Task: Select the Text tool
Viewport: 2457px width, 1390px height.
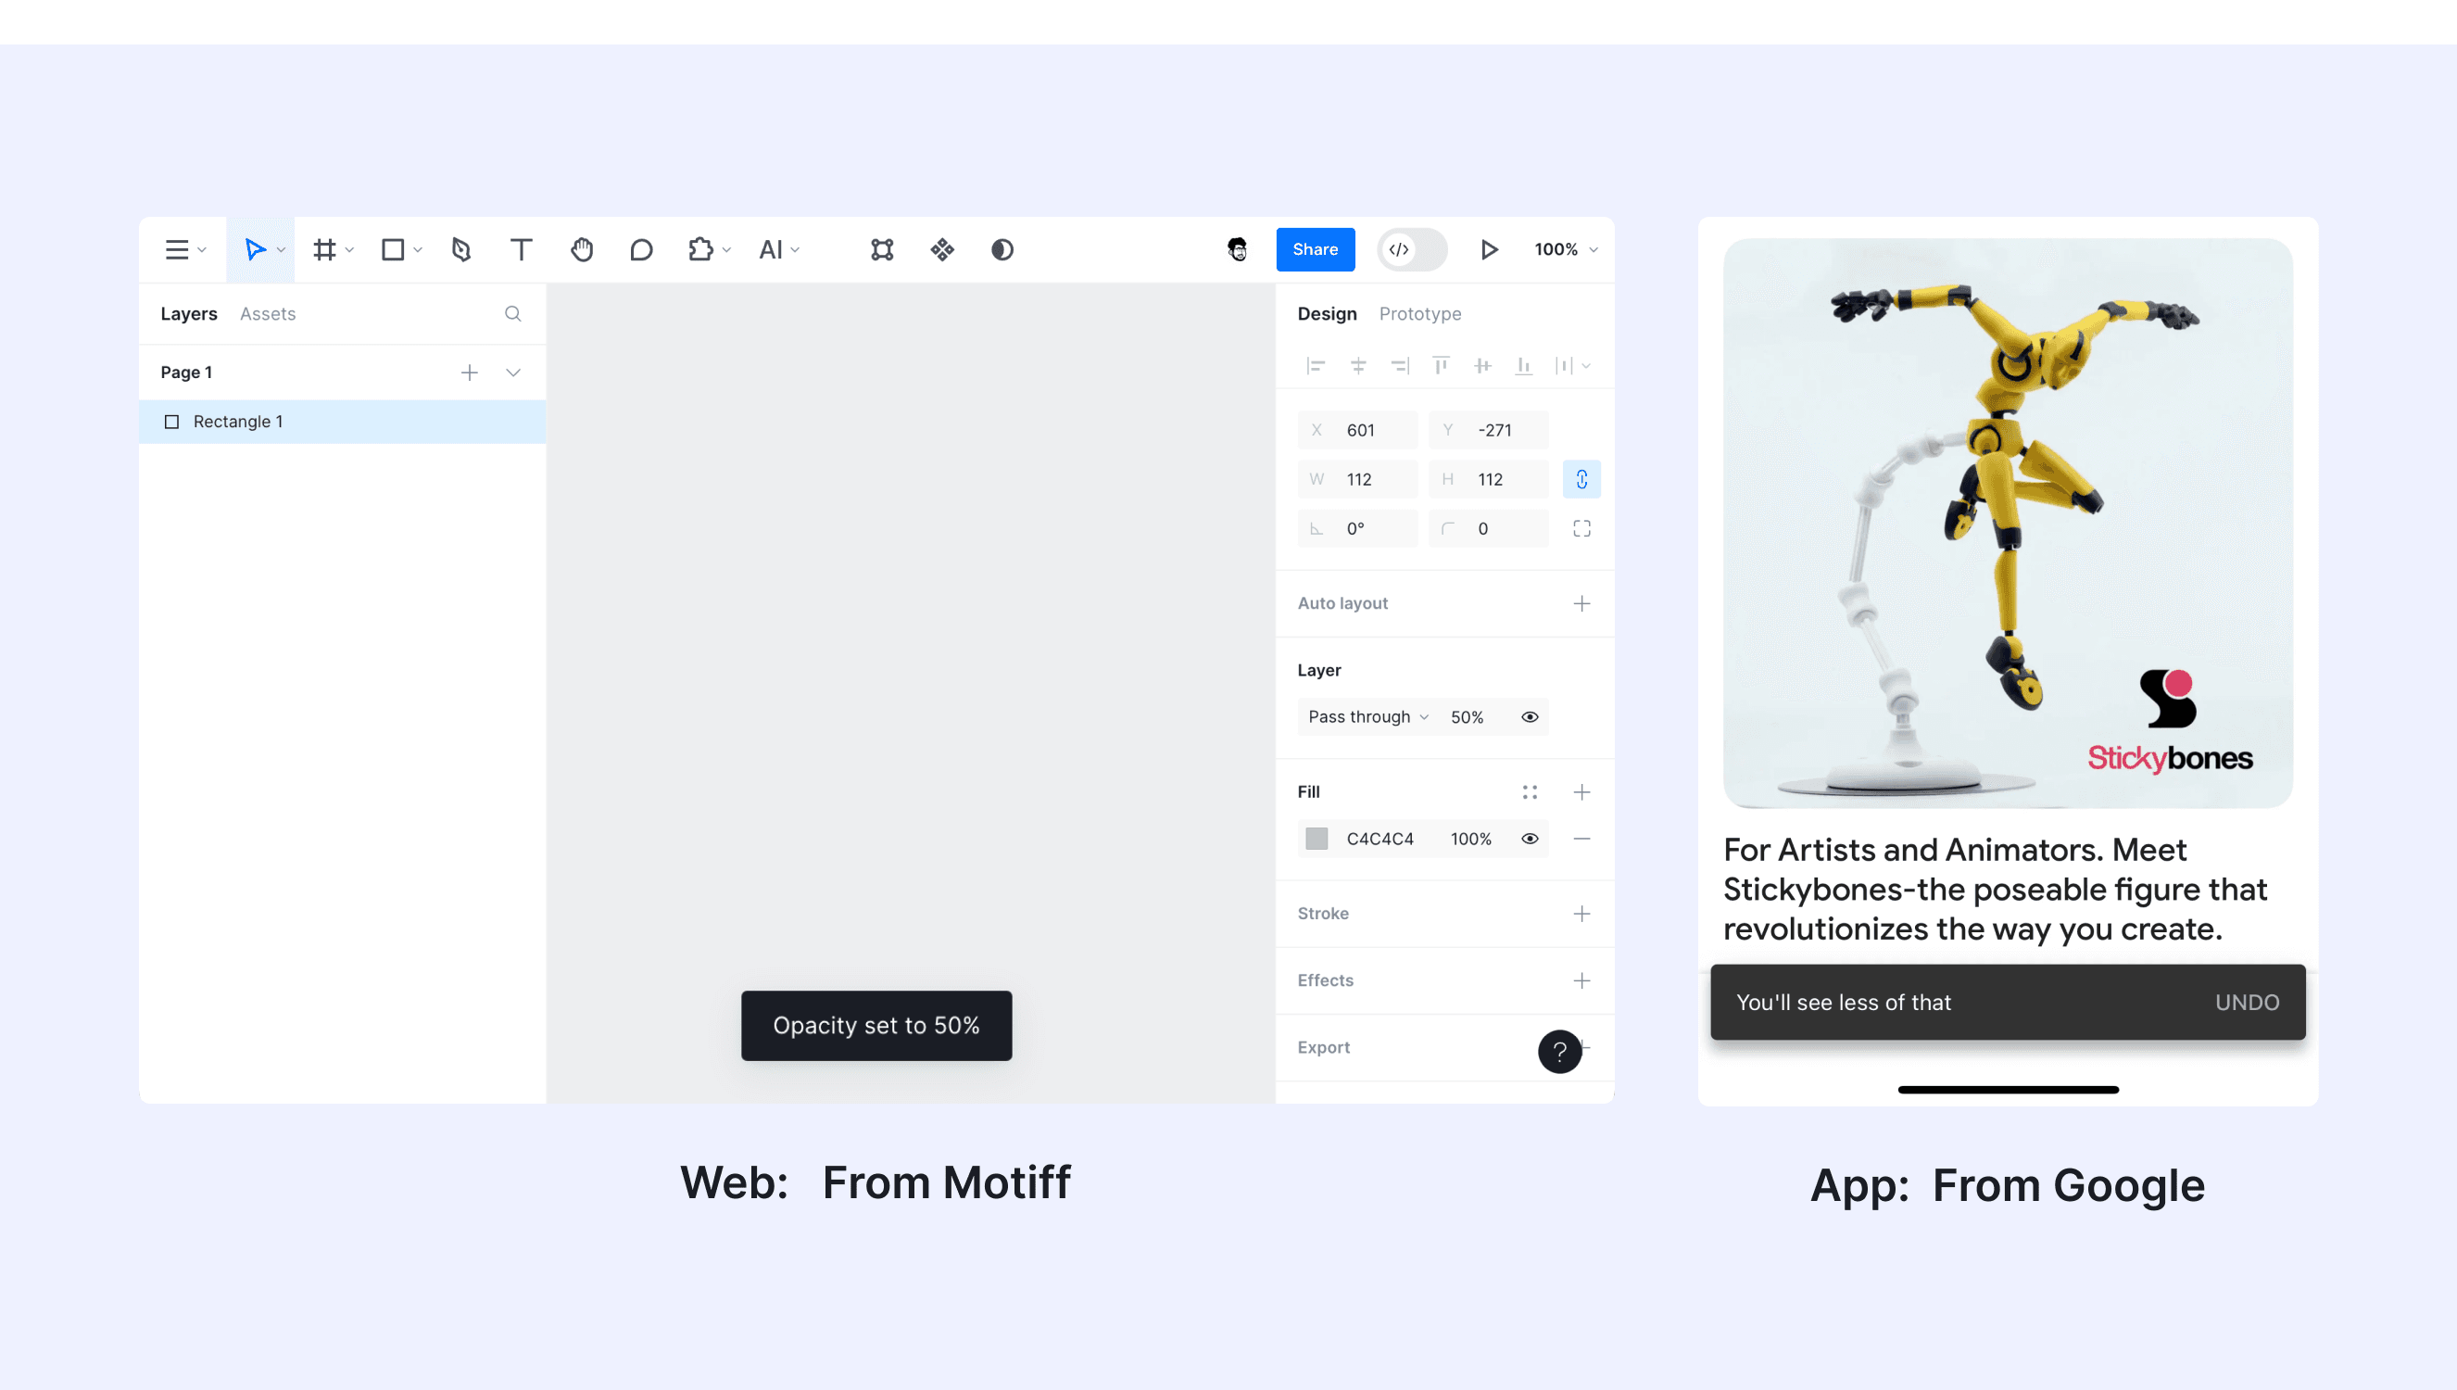Action: (521, 250)
